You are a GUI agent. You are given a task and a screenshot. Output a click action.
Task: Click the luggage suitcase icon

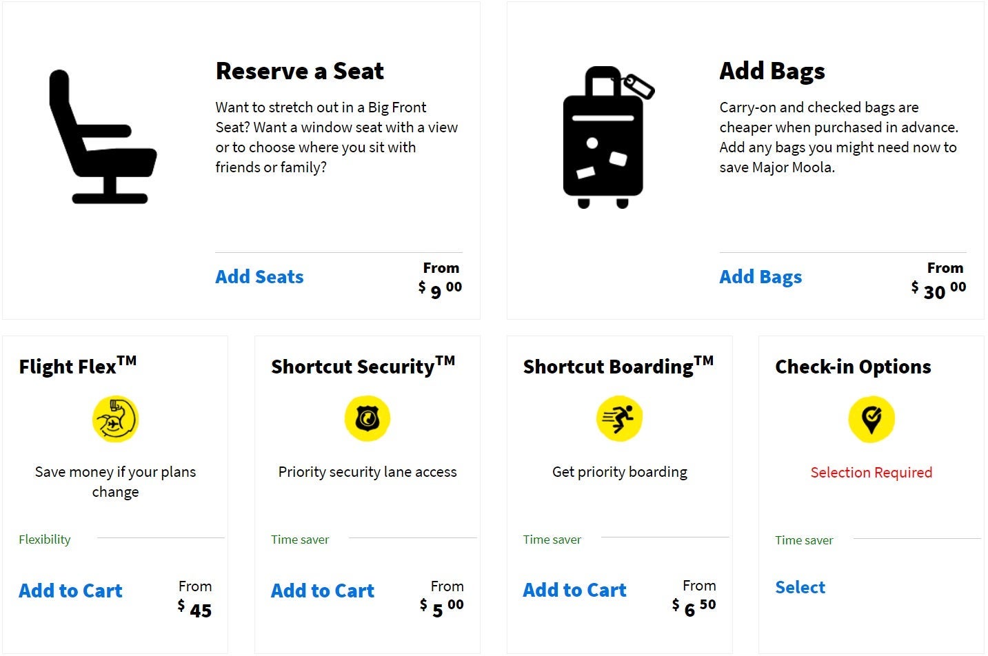pos(604,138)
